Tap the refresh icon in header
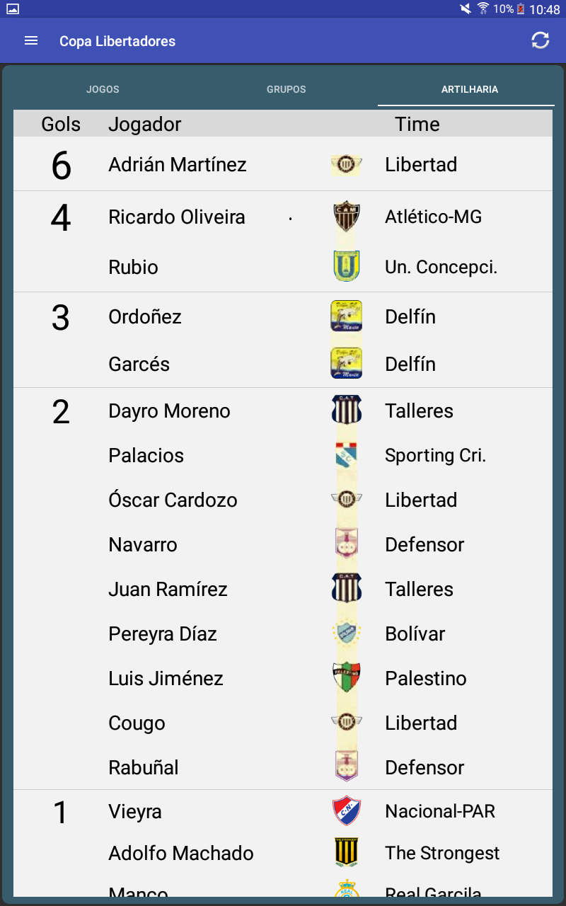 (541, 40)
